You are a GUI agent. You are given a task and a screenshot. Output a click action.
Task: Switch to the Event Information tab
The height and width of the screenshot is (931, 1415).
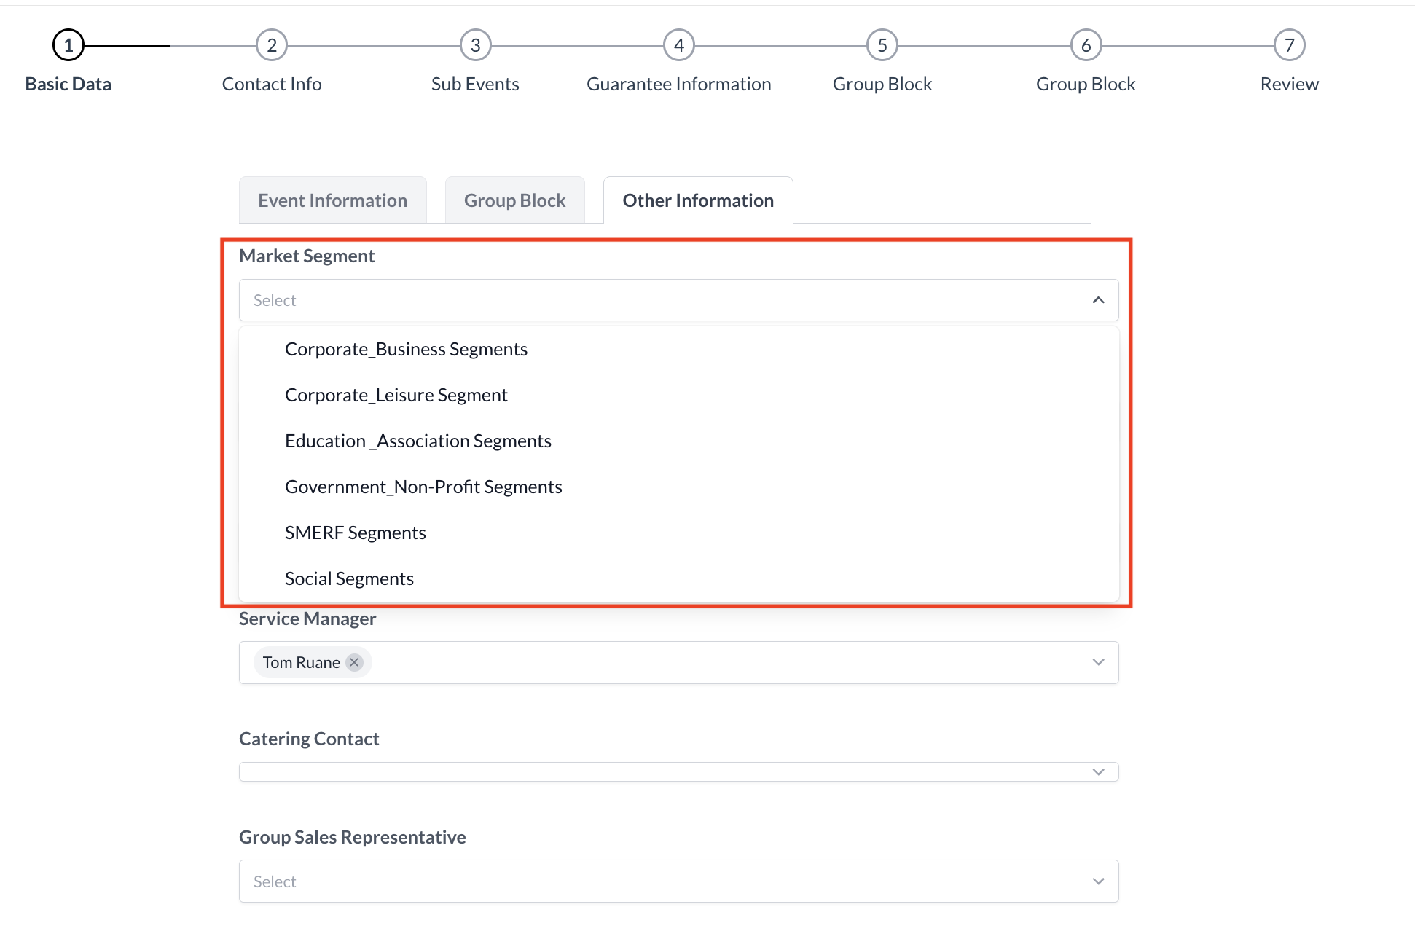(x=332, y=200)
